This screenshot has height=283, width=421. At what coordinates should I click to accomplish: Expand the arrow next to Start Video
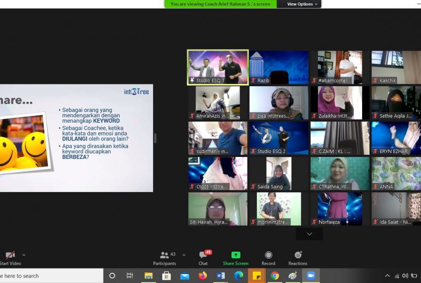24,255
